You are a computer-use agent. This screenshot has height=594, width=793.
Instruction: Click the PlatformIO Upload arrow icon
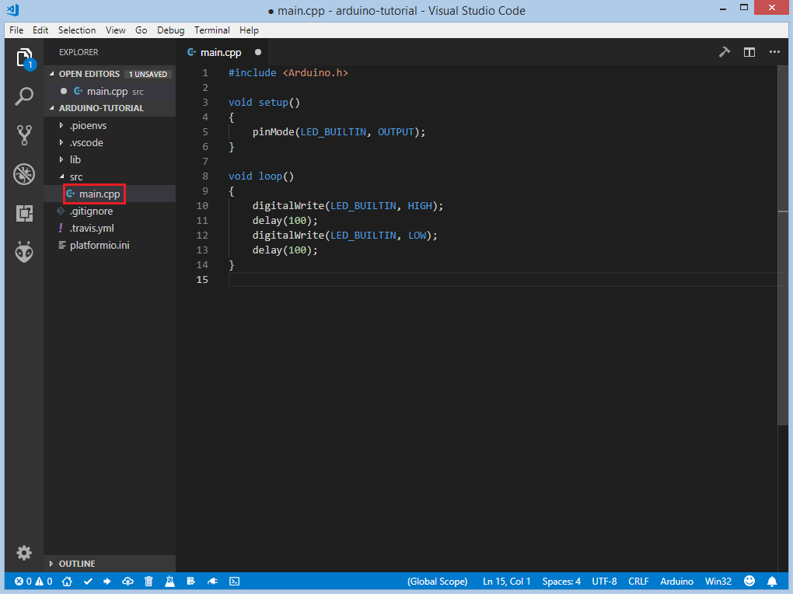pyautogui.click(x=107, y=582)
